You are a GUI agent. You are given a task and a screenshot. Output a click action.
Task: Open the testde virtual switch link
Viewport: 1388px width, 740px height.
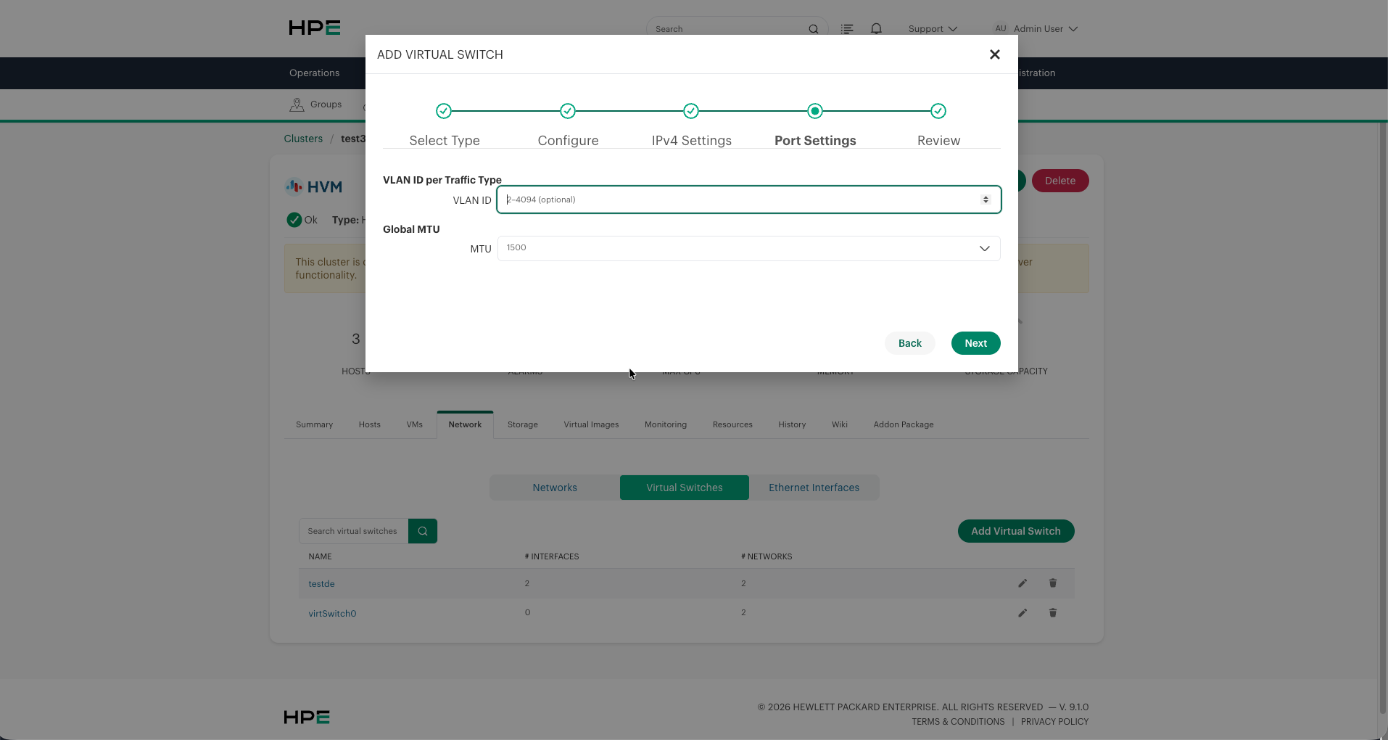321,584
